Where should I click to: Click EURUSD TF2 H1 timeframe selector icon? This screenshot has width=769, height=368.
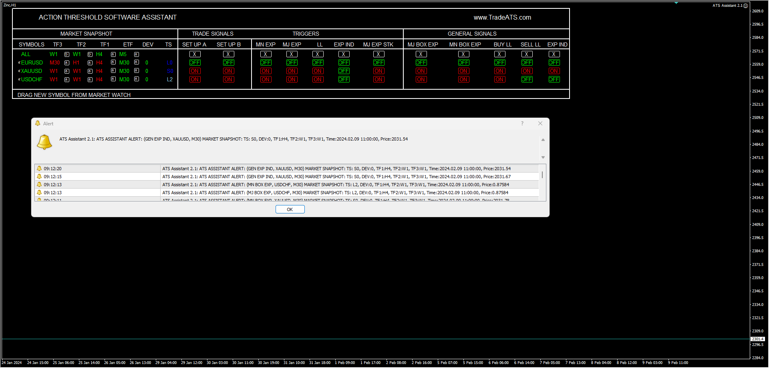click(90, 63)
